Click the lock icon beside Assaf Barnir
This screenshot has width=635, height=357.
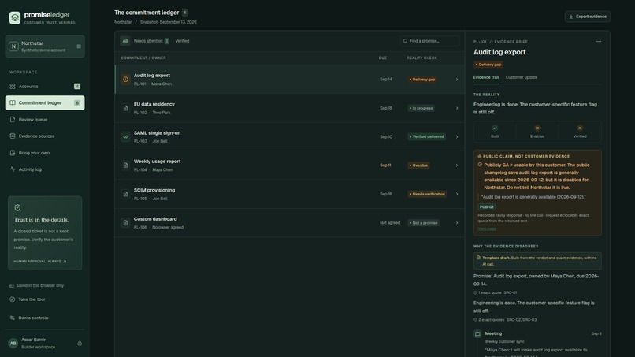(80, 344)
